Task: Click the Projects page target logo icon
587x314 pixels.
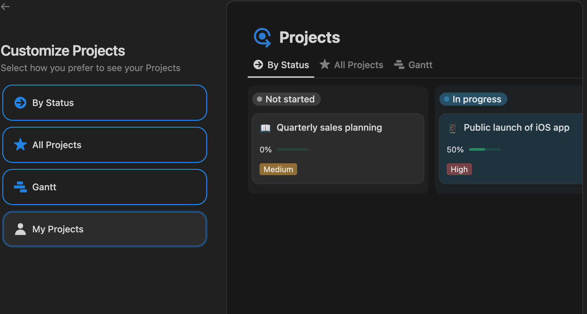Action: tap(262, 38)
